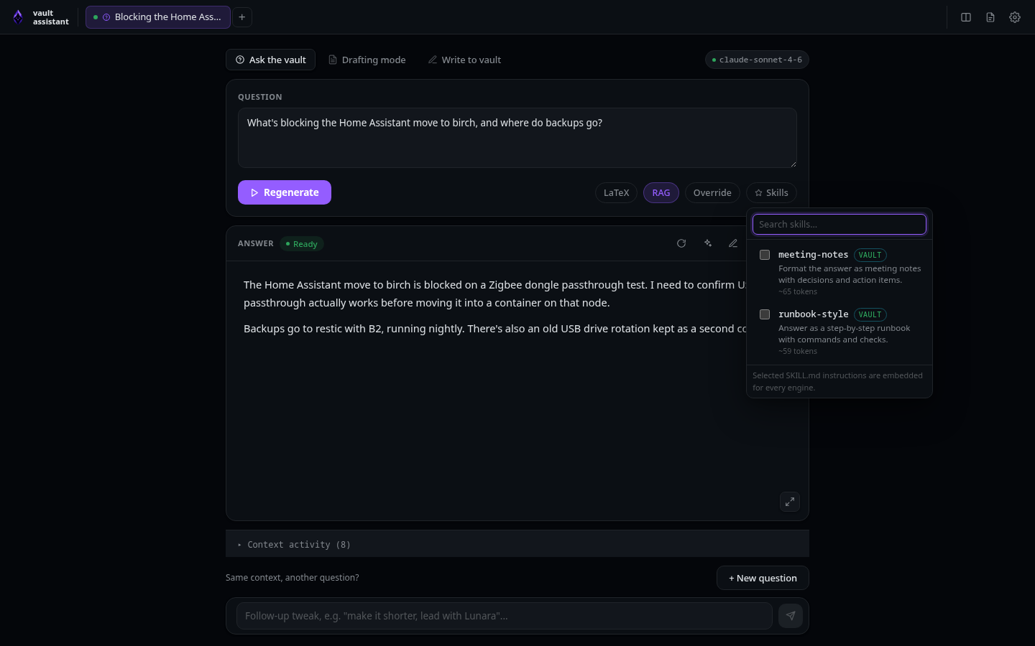The image size is (1035, 646).
Task: Toggle the RAG option off
Action: pos(661,193)
